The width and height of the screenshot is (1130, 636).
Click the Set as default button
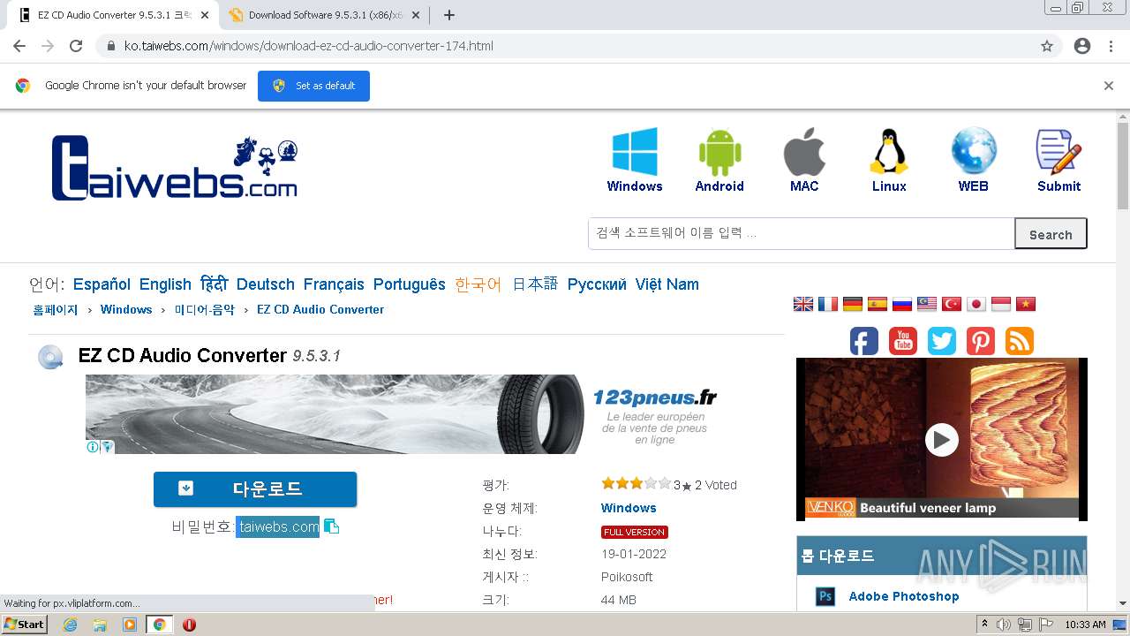pyautogui.click(x=313, y=86)
